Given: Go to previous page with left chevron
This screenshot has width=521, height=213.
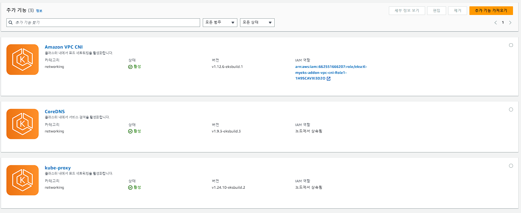Looking at the screenshot, I should [495, 23].
